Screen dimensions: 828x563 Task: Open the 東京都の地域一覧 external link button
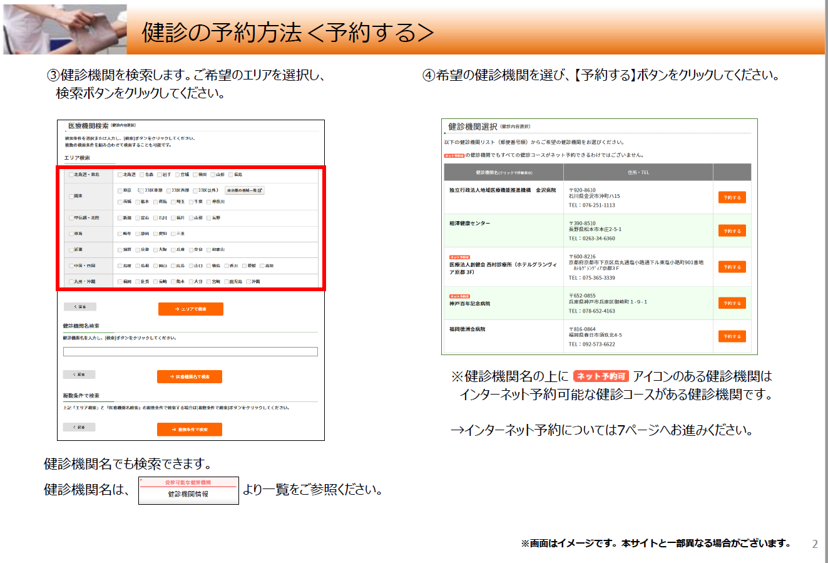[x=244, y=190]
